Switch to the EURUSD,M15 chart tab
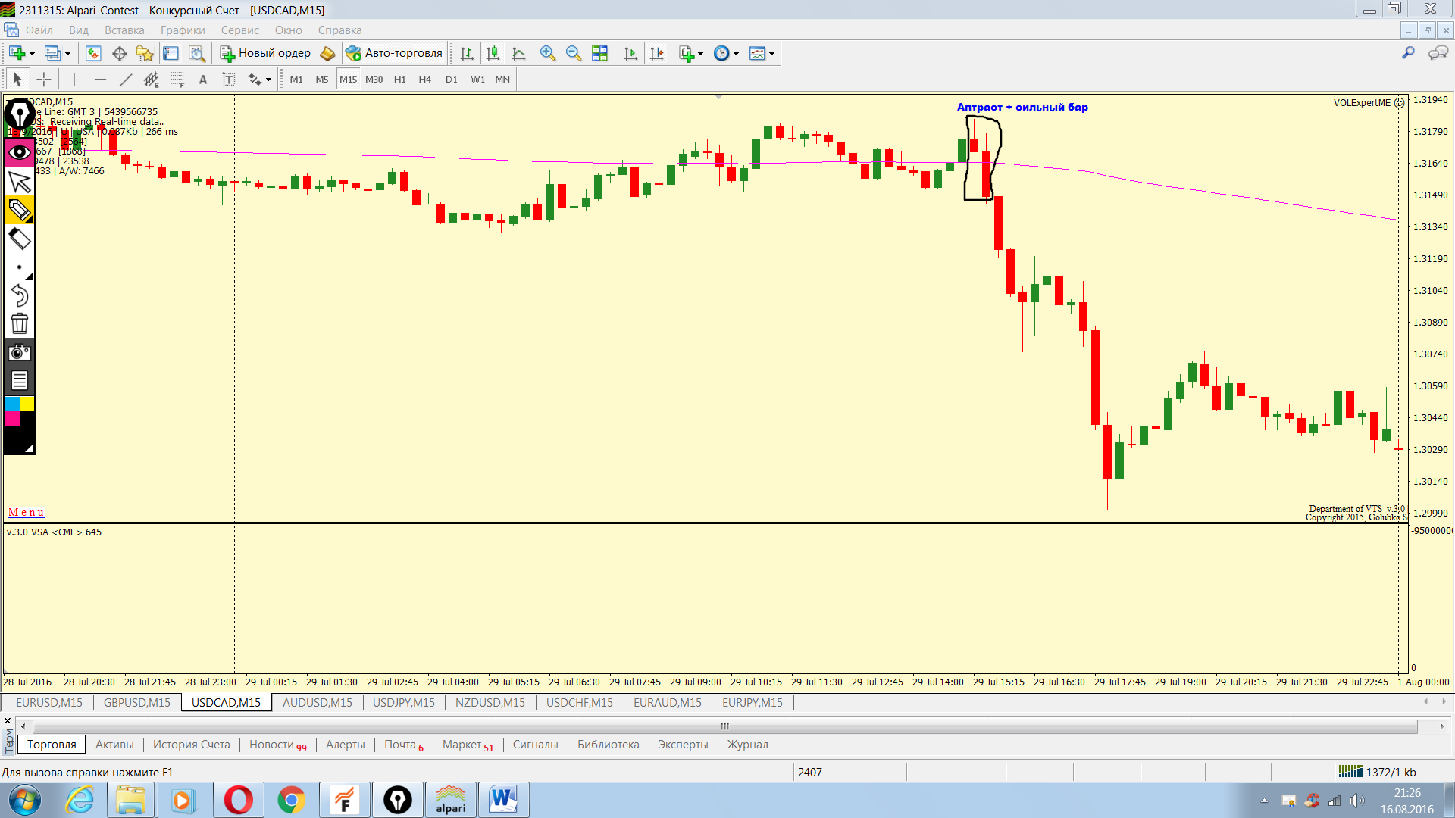This screenshot has height=818, width=1455. [49, 702]
